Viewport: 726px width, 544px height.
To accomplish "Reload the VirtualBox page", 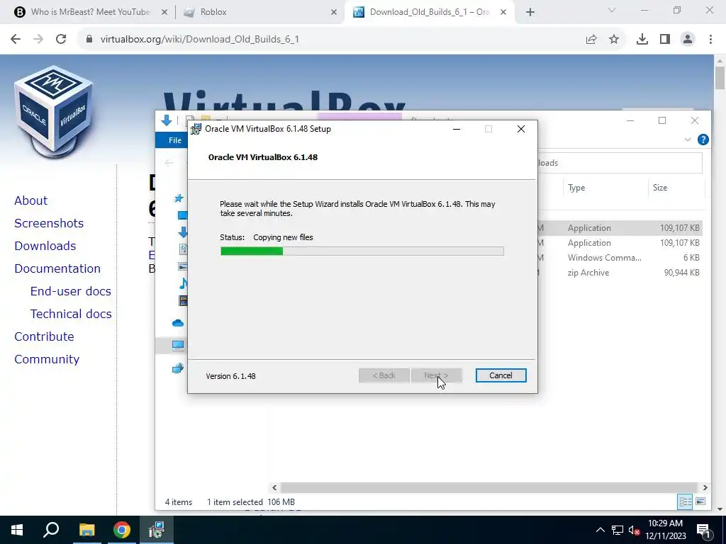I will (61, 39).
